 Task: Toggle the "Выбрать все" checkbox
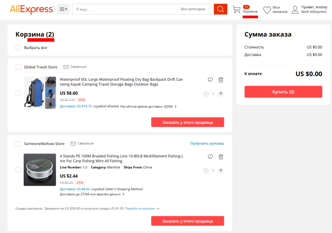click(x=18, y=48)
